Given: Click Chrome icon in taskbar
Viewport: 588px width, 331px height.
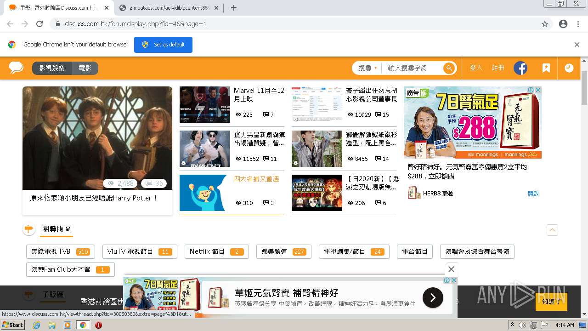Looking at the screenshot, I should [83, 325].
